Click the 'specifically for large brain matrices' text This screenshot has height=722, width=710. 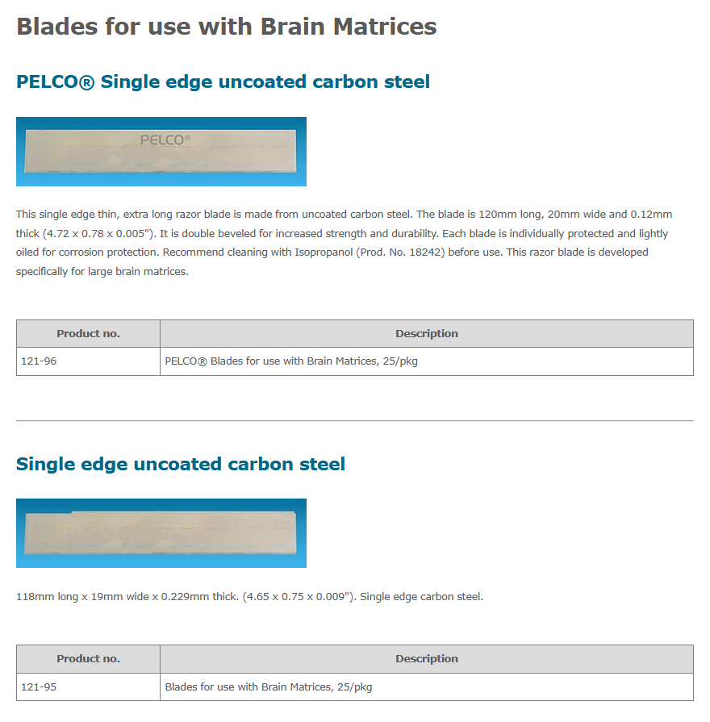click(x=102, y=272)
